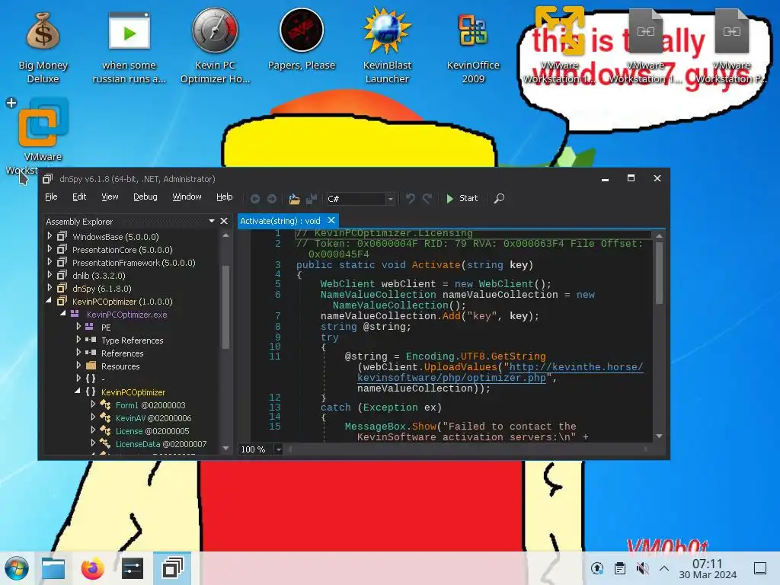The width and height of the screenshot is (780, 585).
Task: Click the Open file folder icon
Action: coord(295,199)
